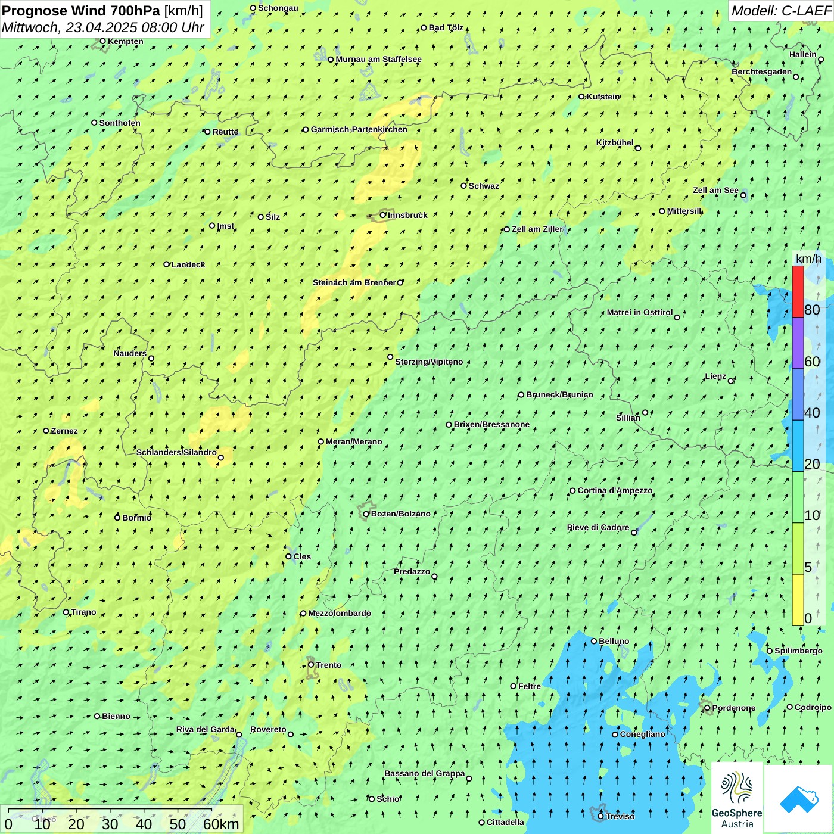Click the Riva del Garda label
834x834 pixels.
[206, 729]
